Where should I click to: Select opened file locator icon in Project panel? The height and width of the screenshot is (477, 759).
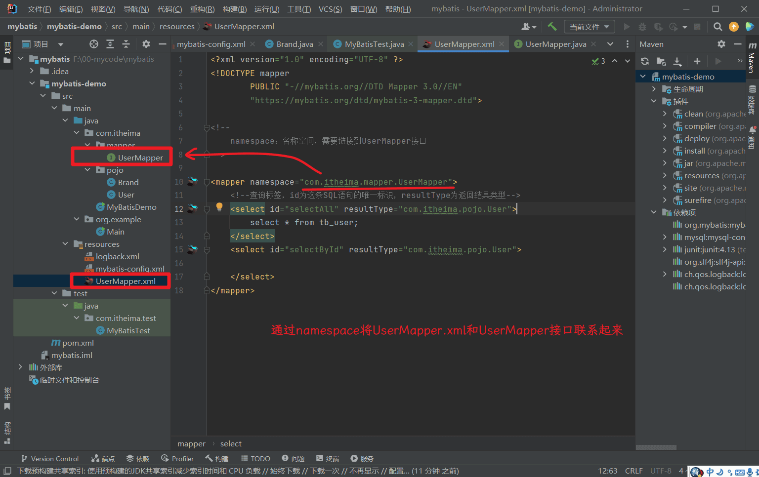tap(94, 44)
